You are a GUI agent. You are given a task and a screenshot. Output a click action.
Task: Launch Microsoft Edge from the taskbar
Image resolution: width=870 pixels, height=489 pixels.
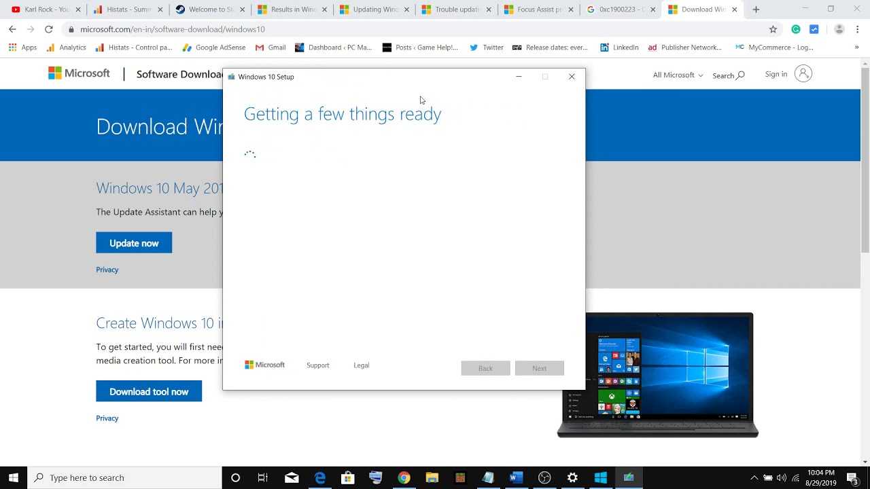pos(320,477)
